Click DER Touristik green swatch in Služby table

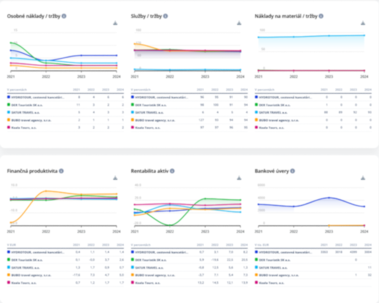132,105
